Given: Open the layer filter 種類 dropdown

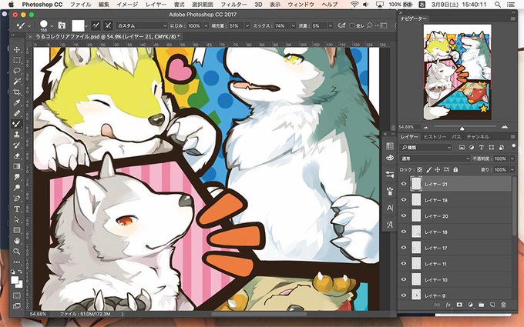Looking at the screenshot, I should 425,148.
